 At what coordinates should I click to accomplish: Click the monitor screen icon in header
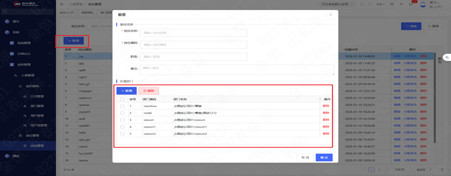tap(392, 4)
